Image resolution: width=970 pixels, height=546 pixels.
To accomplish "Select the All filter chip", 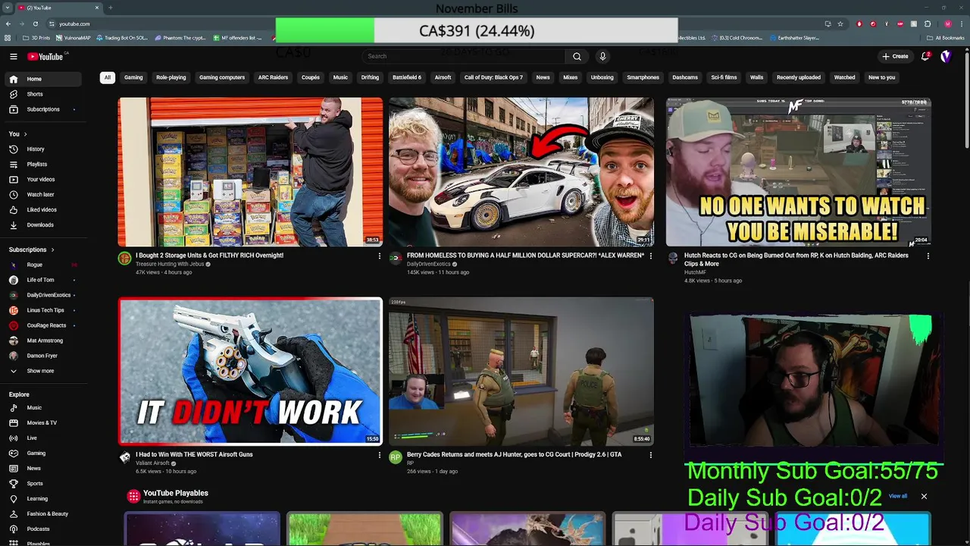I will click(108, 77).
